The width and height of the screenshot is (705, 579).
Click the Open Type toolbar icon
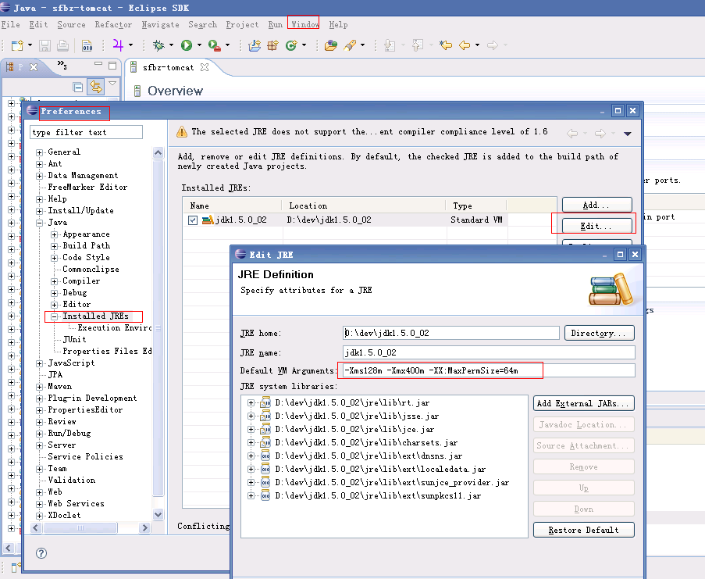(330, 45)
